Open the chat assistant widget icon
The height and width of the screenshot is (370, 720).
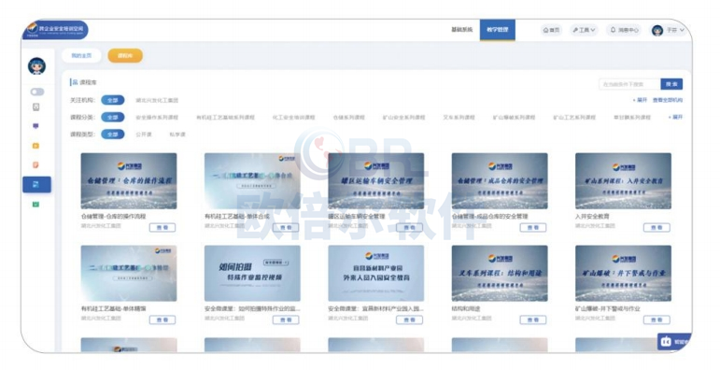(666, 342)
